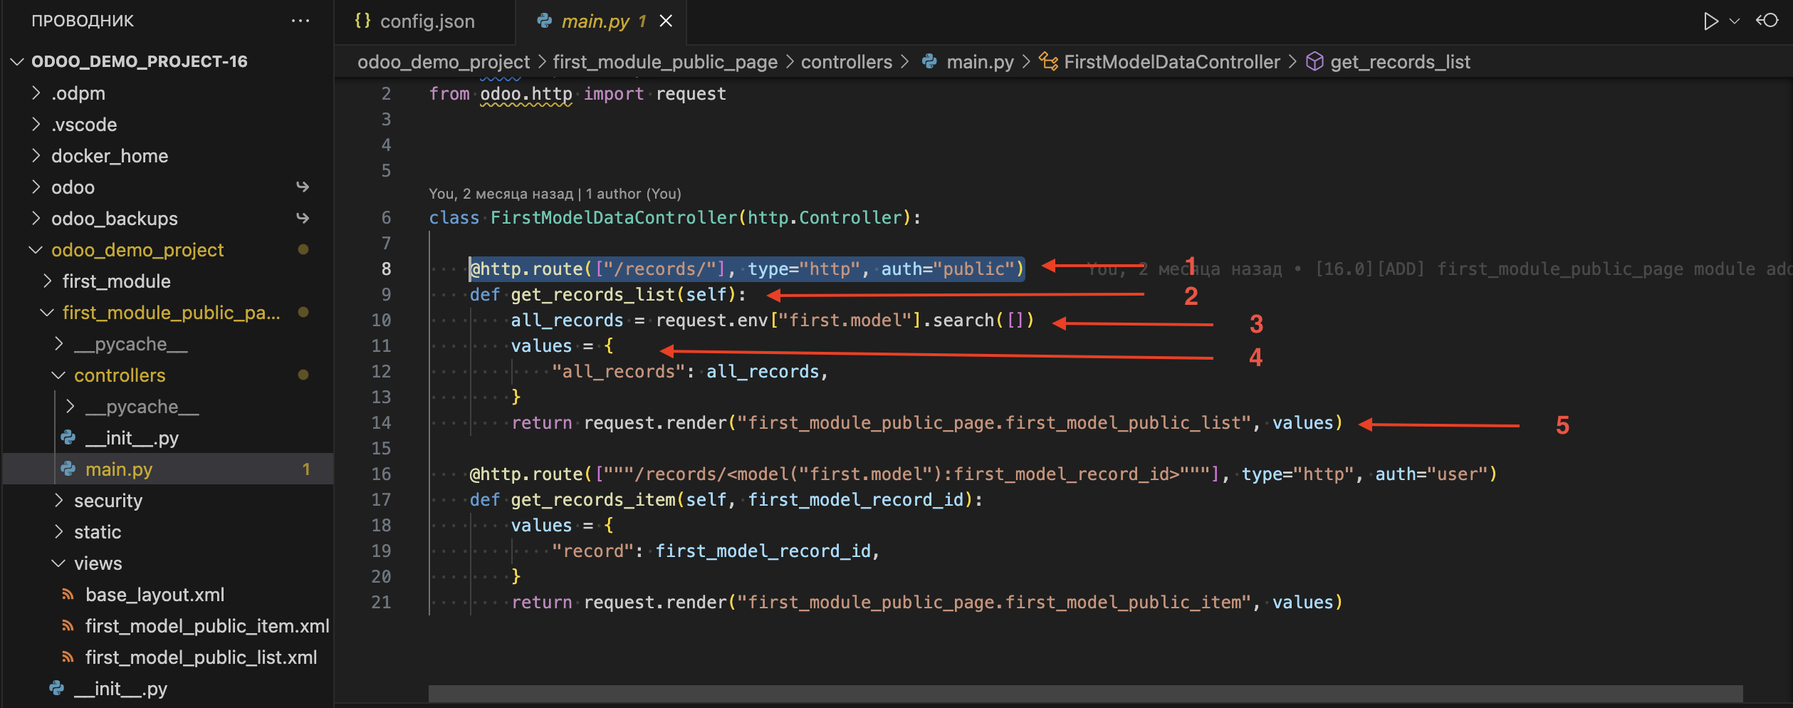
Task: Run the Python file with play button
Action: click(1710, 21)
